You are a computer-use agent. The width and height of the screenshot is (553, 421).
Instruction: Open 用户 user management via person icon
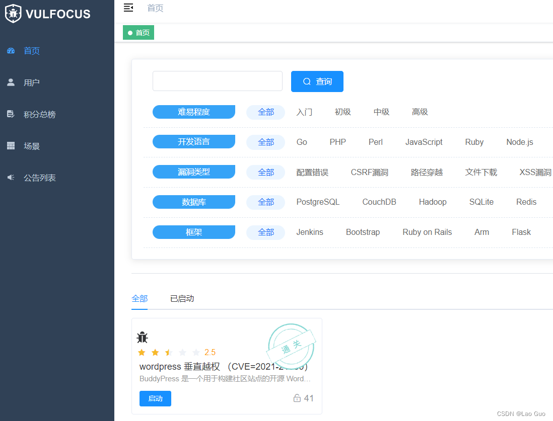(11, 82)
